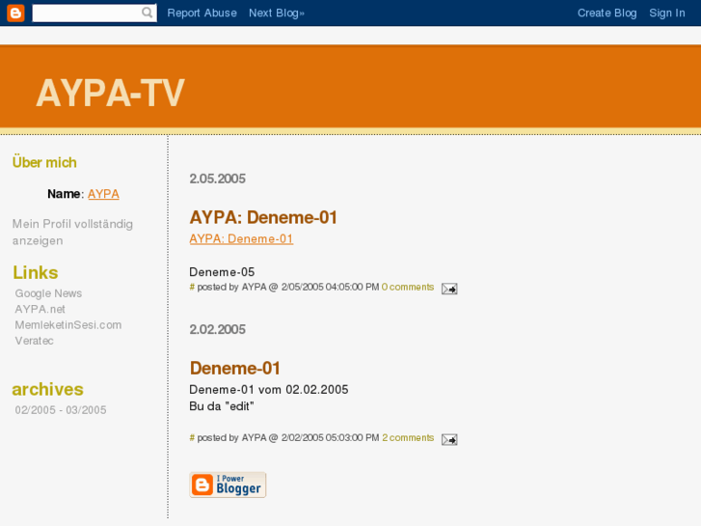
Task: Click Sign In in the navbar
Action: 667,13
